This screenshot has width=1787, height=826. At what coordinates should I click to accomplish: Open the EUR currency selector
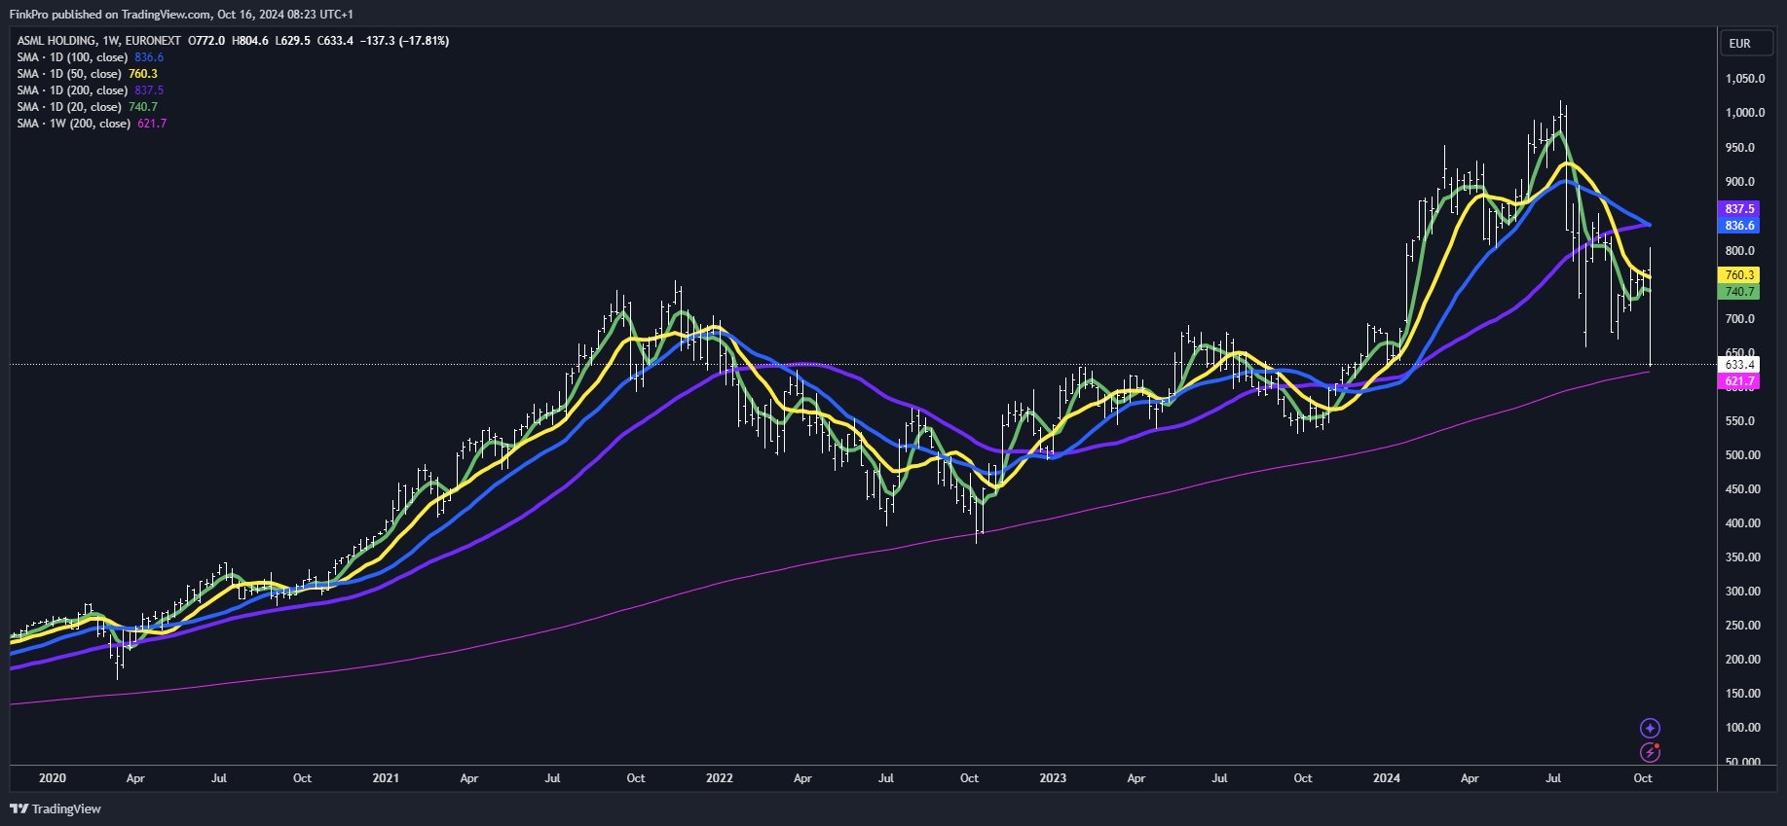1745,44
